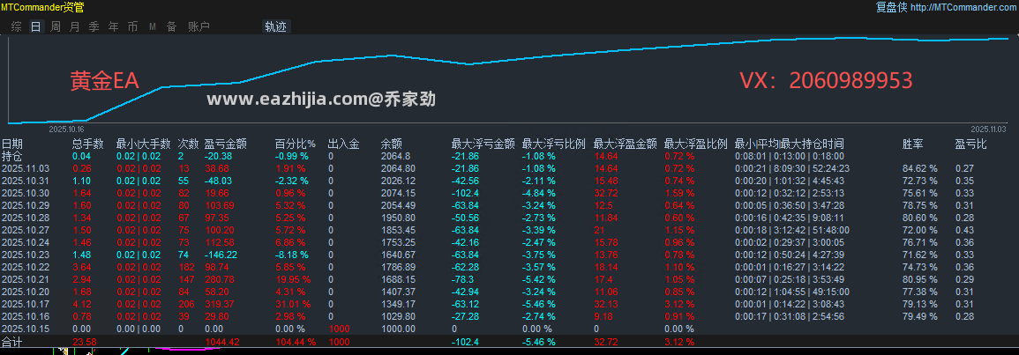Screen dimensions: 1019x355
Task: Click the -146.22 loss amount cell
Action: (221, 255)
